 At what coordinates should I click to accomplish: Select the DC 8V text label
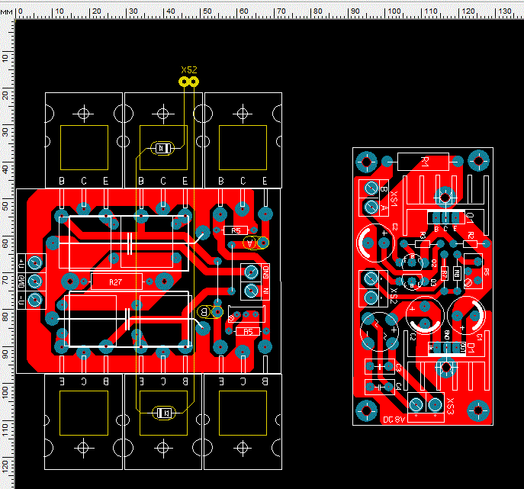click(394, 420)
